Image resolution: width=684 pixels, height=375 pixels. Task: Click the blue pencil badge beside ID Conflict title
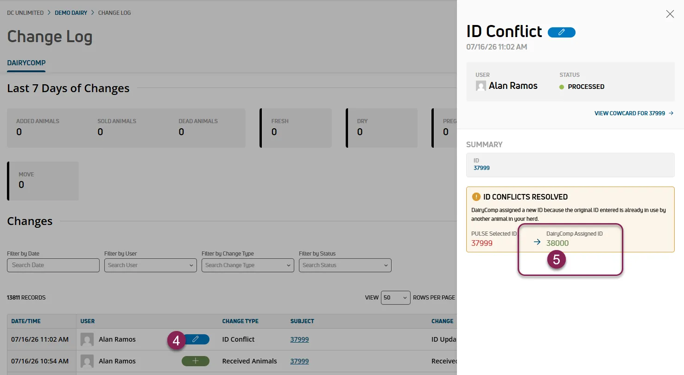click(x=562, y=32)
